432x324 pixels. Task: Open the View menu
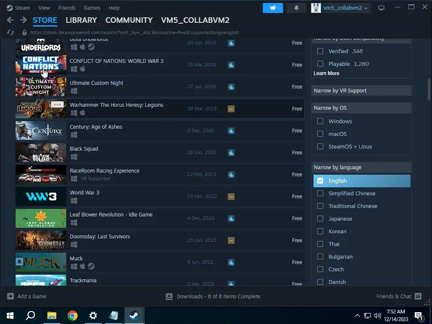(x=44, y=8)
